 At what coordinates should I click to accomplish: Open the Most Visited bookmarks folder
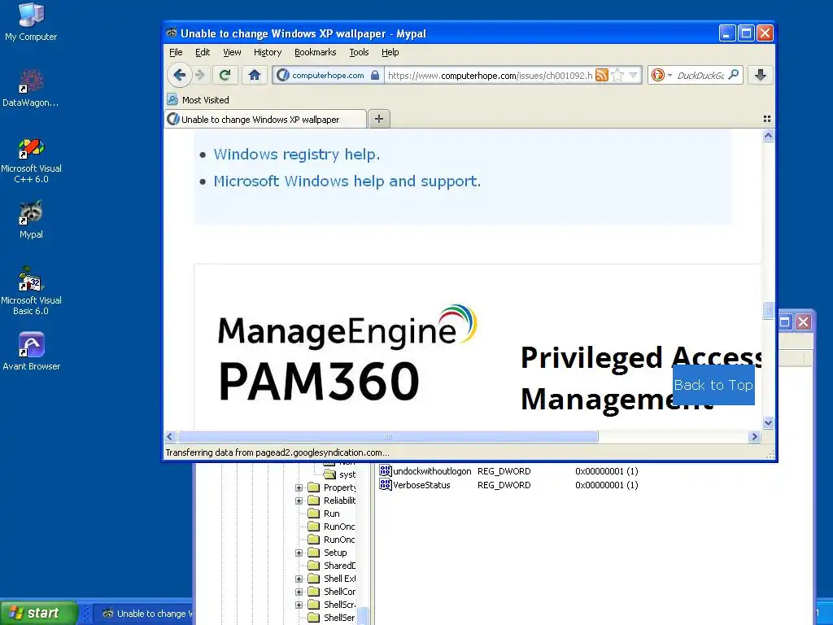point(198,100)
